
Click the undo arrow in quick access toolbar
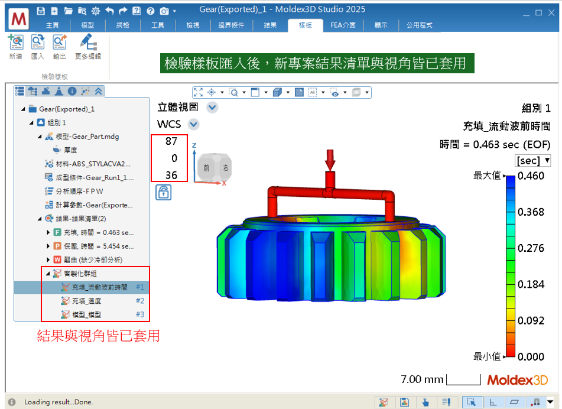(109, 11)
